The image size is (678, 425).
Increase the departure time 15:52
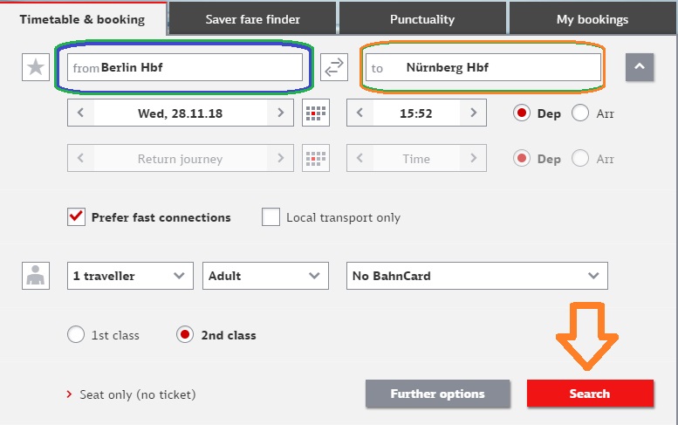pyautogui.click(x=474, y=113)
